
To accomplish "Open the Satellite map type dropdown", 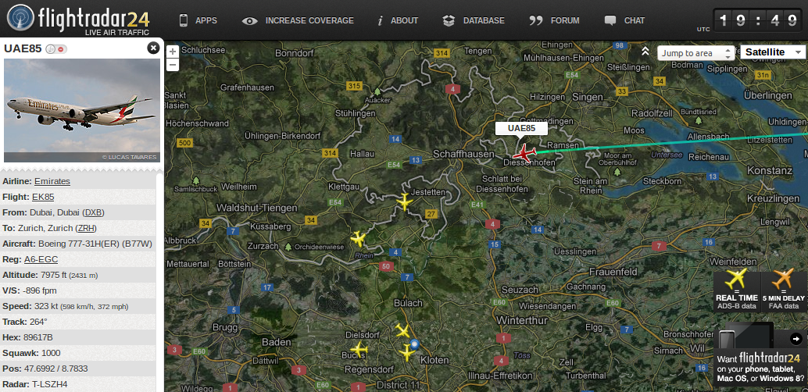I will [x=774, y=52].
